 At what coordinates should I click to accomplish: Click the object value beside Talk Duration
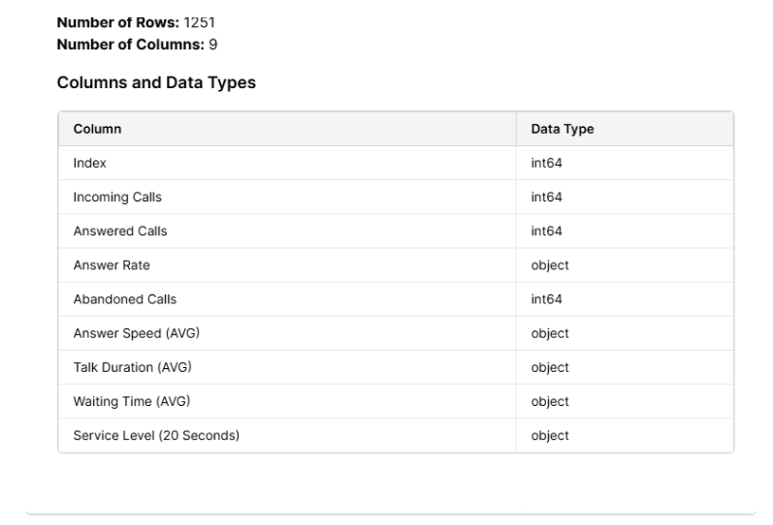(549, 367)
